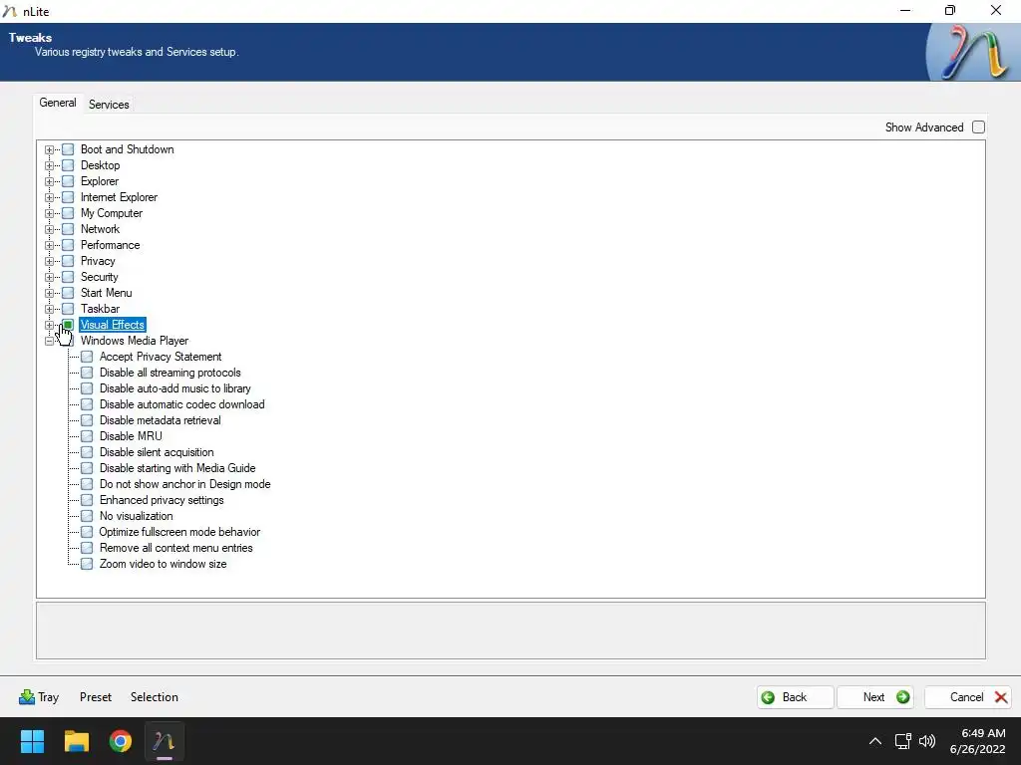
Task: Check Disable automatic codec download
Action: point(87,404)
